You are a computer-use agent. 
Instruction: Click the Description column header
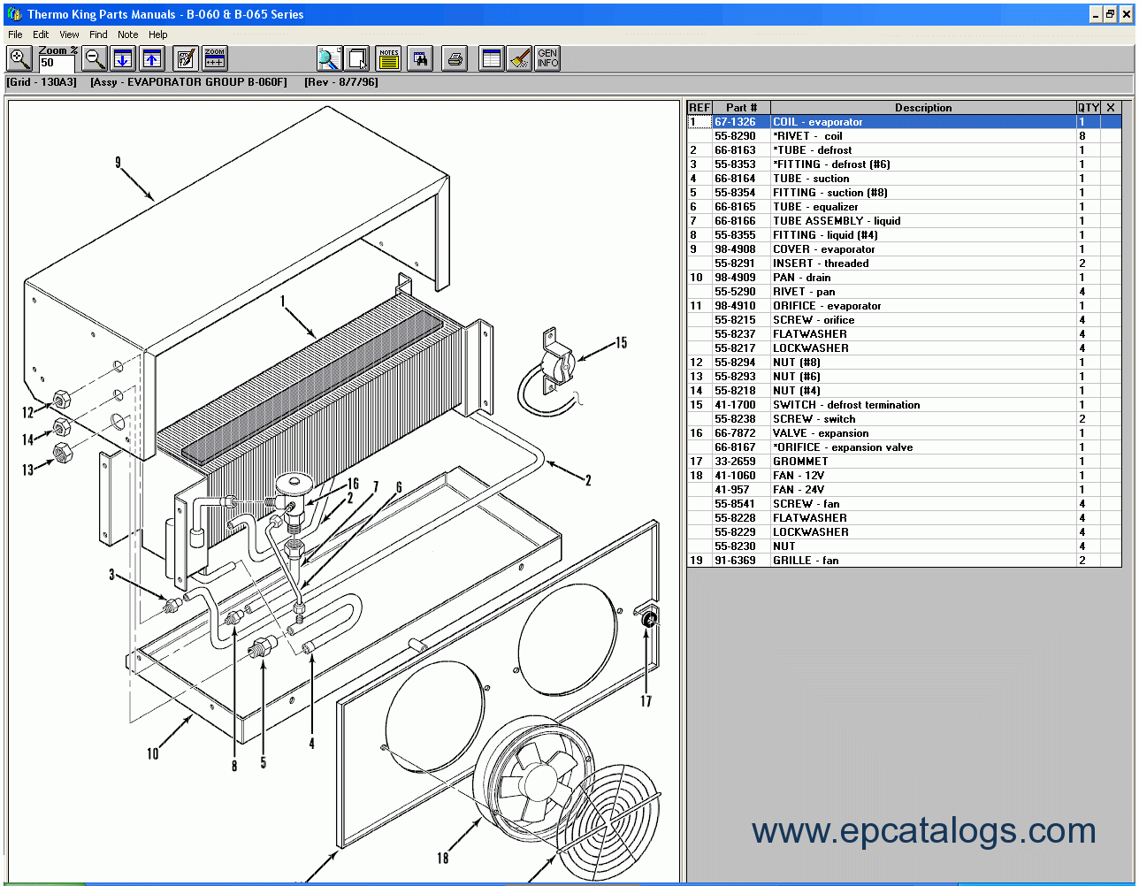point(922,108)
